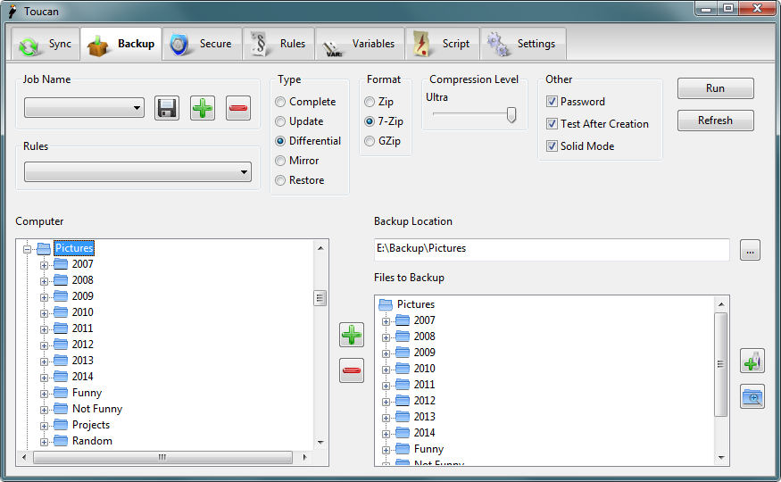Add selected folder to backup using green plus

click(x=352, y=335)
